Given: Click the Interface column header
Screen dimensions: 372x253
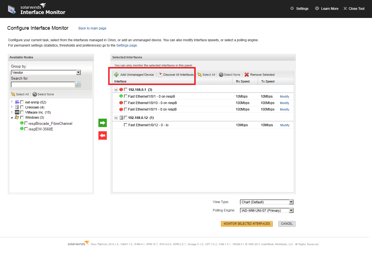Looking at the screenshot, I should (172, 81).
